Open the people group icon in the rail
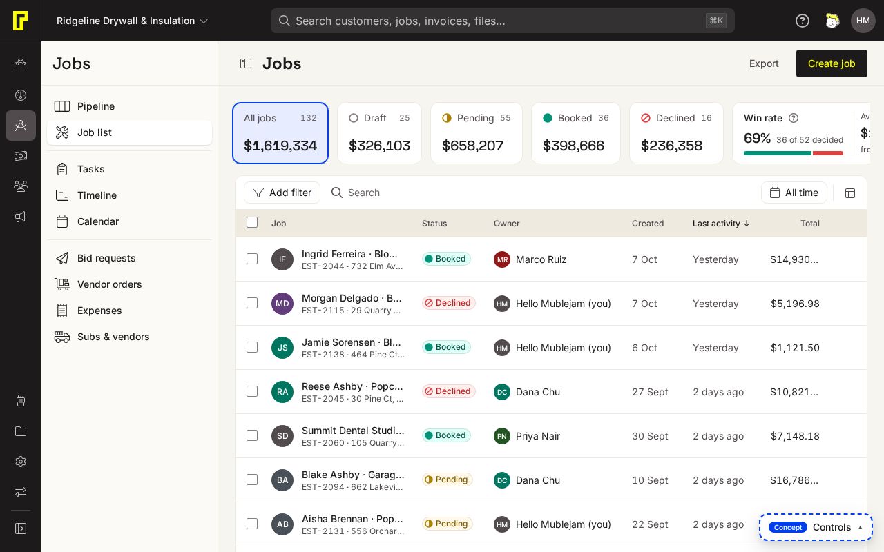Viewport: 884px width, 552px height. [x=21, y=186]
